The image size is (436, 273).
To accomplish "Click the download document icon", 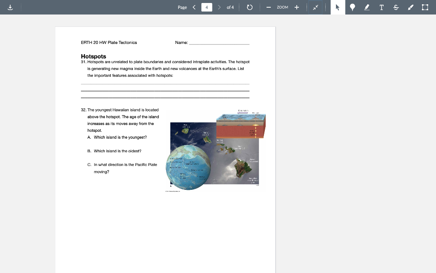I will (10, 7).
